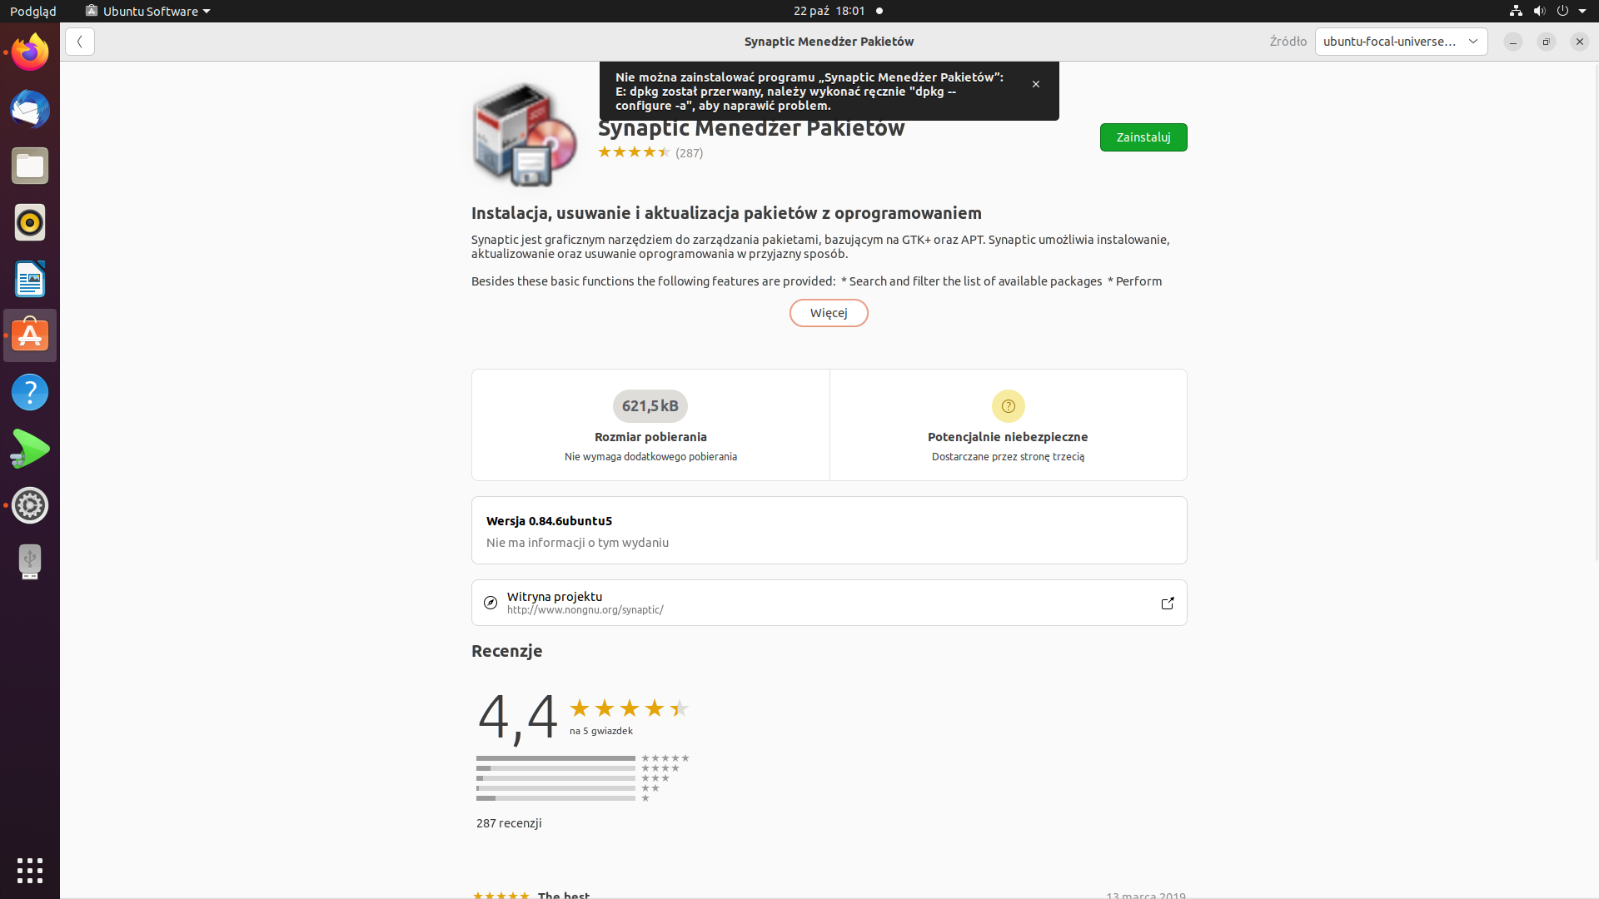Click the 287 recenzji text

[x=509, y=823]
